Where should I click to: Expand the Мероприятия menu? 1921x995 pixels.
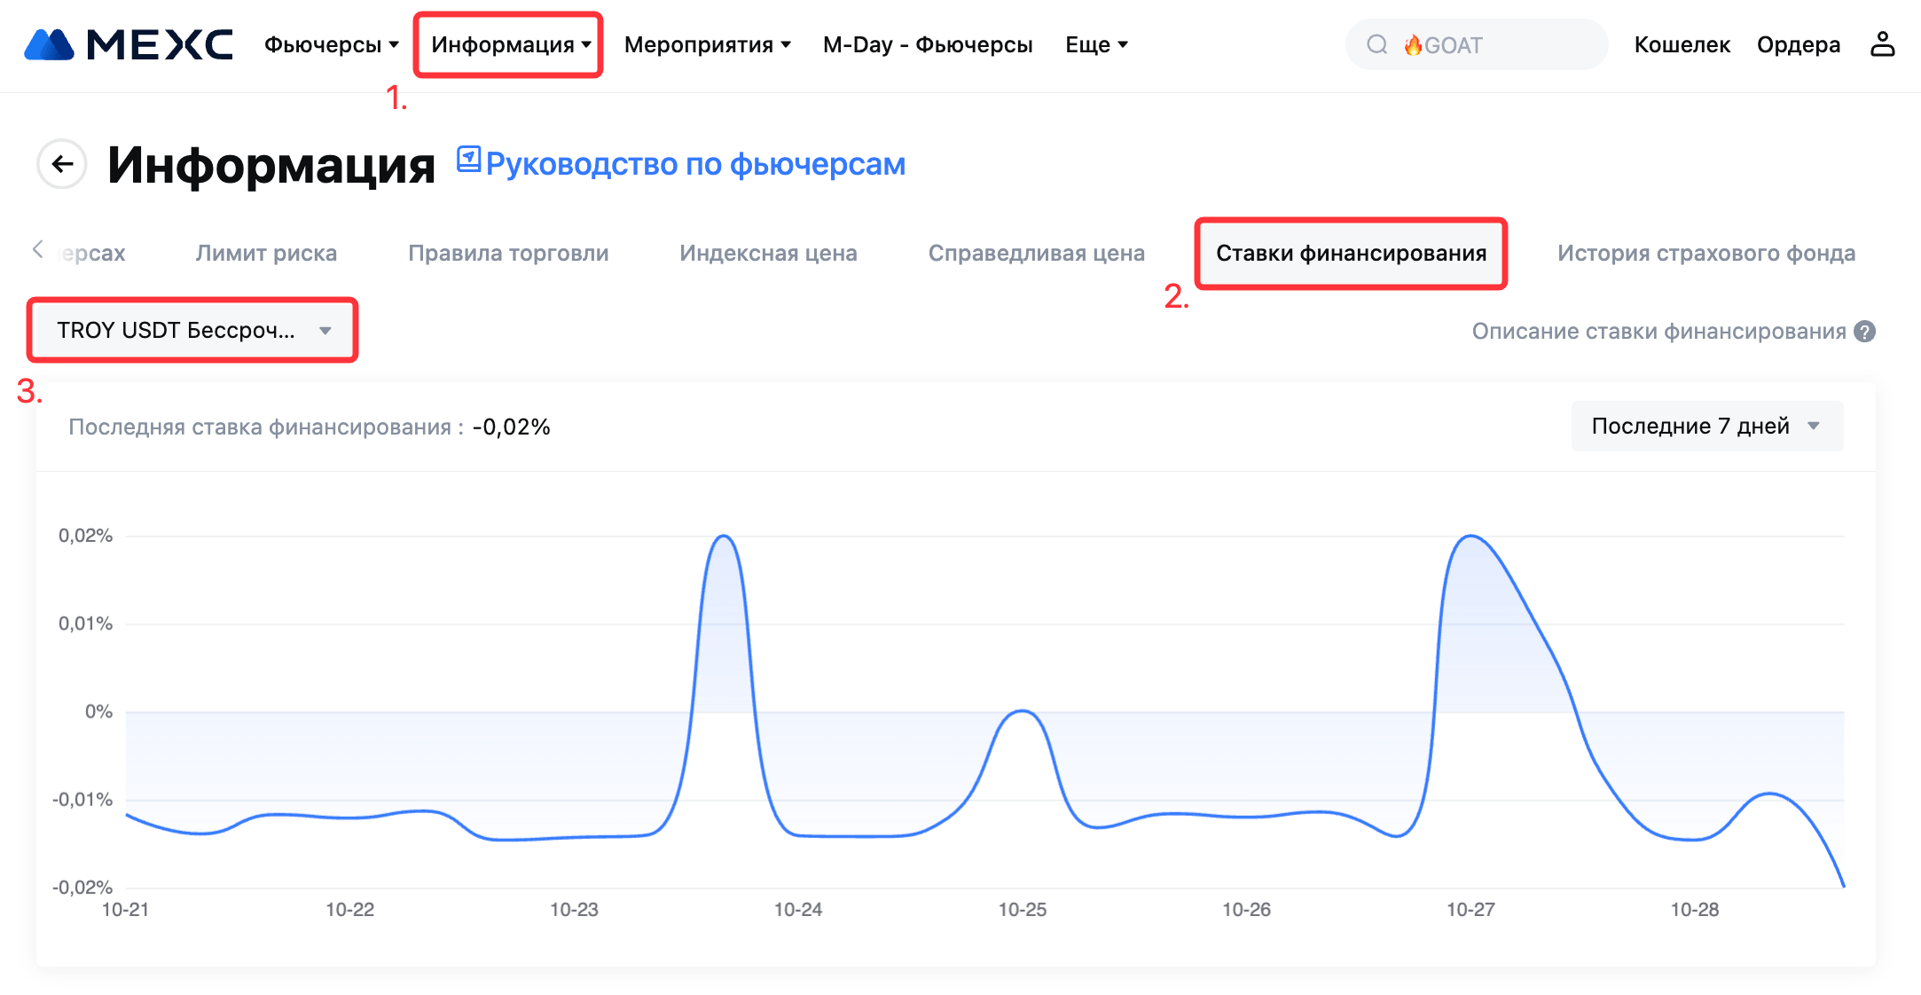pos(707,44)
